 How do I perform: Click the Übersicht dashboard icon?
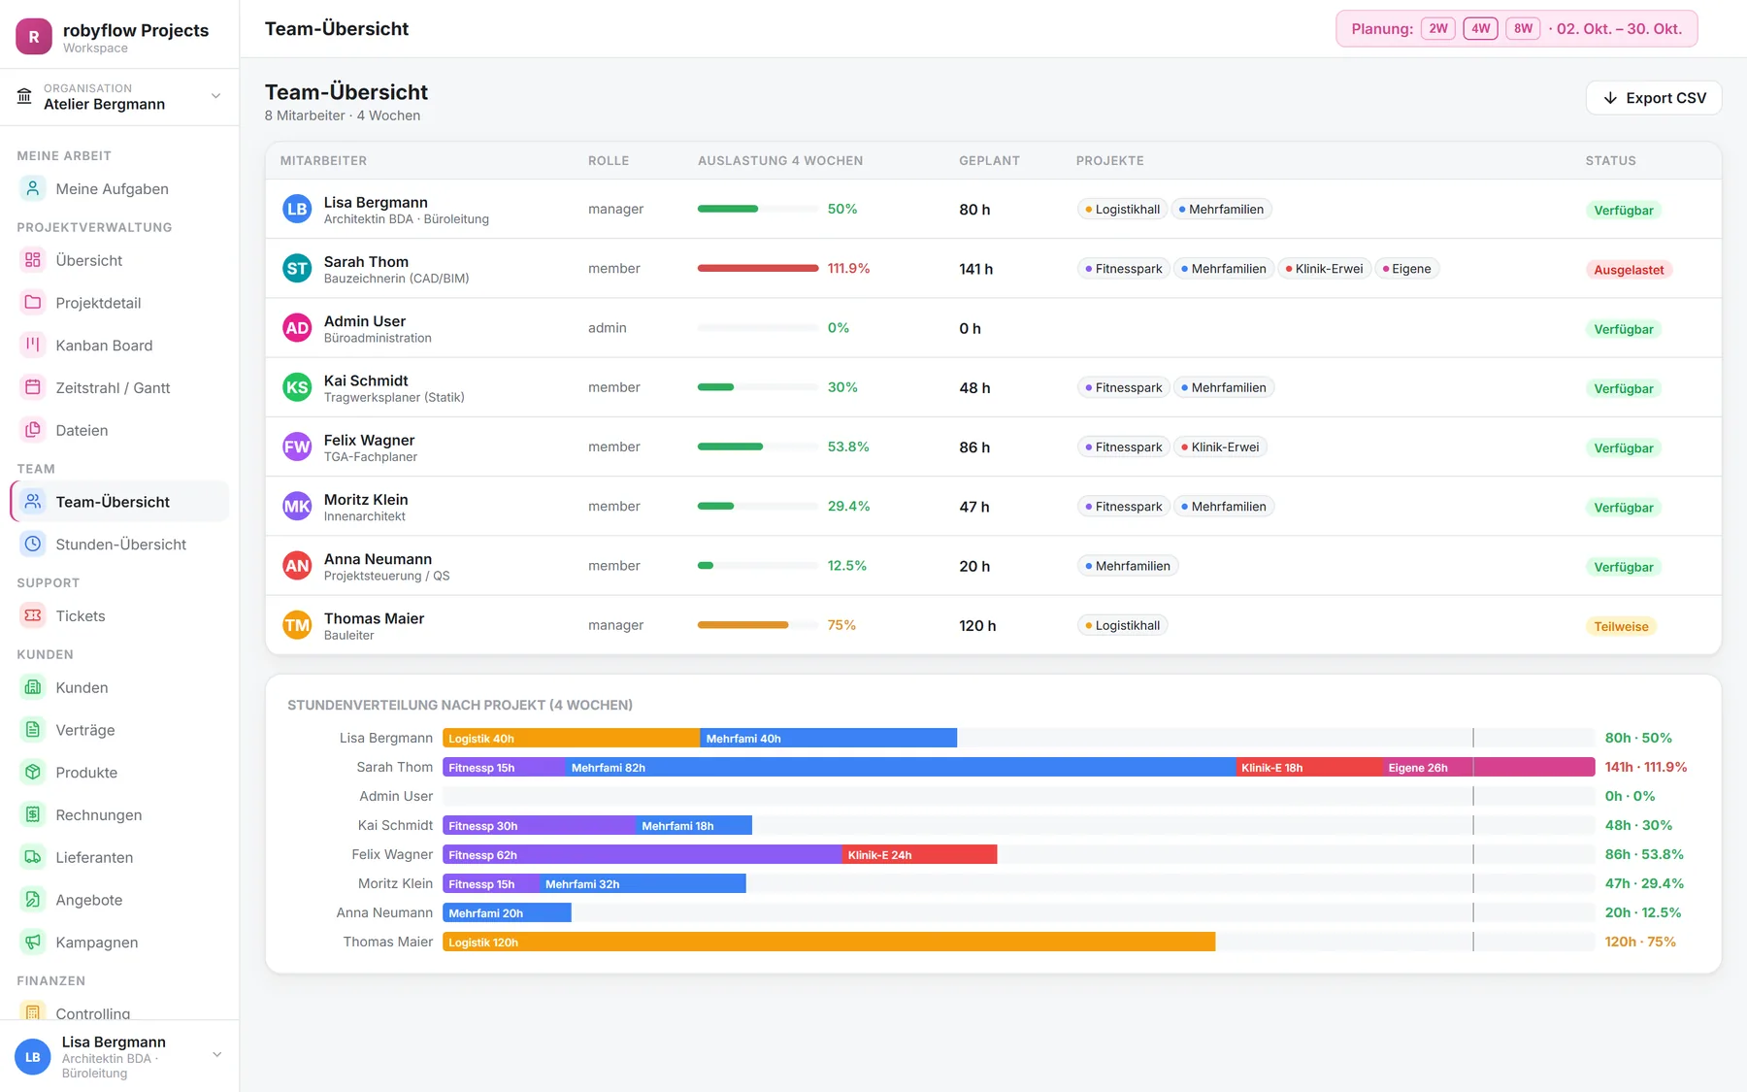[33, 260]
